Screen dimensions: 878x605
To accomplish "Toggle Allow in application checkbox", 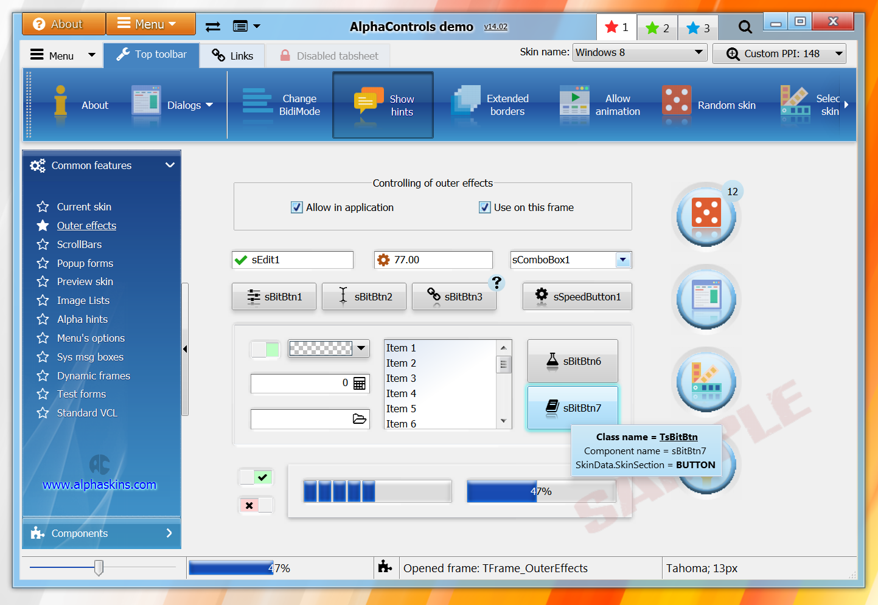I will pos(297,207).
